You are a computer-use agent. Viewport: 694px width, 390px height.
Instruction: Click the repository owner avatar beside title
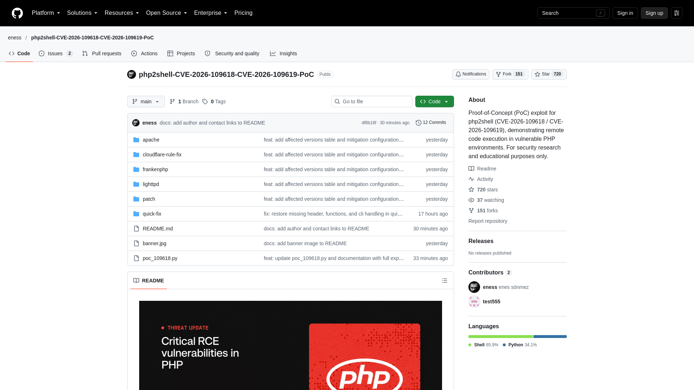pos(132,74)
